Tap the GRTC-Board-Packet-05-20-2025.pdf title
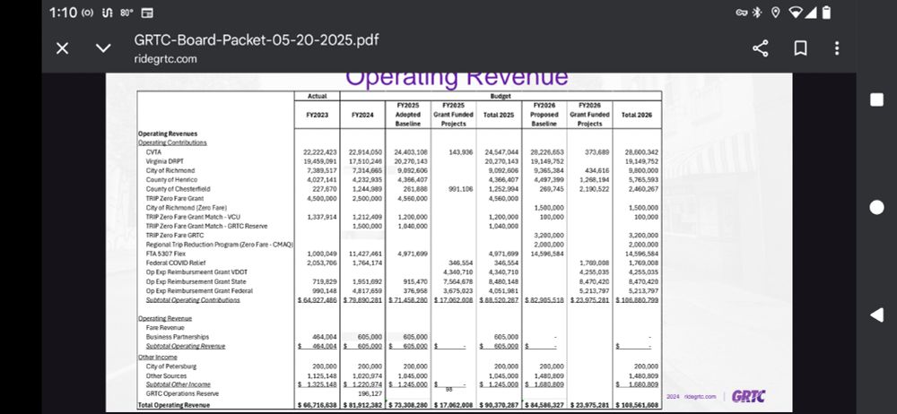The image size is (897, 414). 257,40
